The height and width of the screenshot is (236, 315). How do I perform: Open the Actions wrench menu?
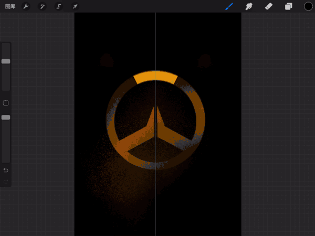pyautogui.click(x=26, y=6)
